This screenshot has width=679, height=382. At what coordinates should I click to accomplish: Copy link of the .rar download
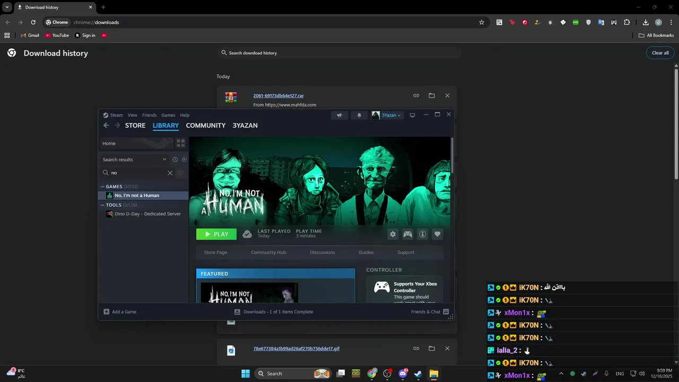[x=416, y=95]
